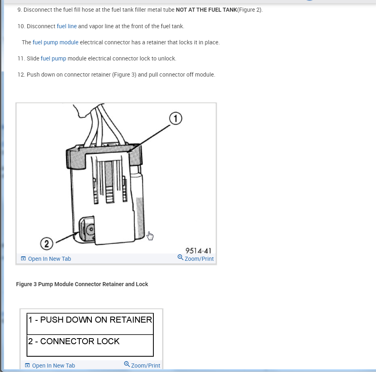Image resolution: width=376 pixels, height=372 pixels.
Task: Open the 'fuel line' link in step 10
Action: (x=67, y=26)
